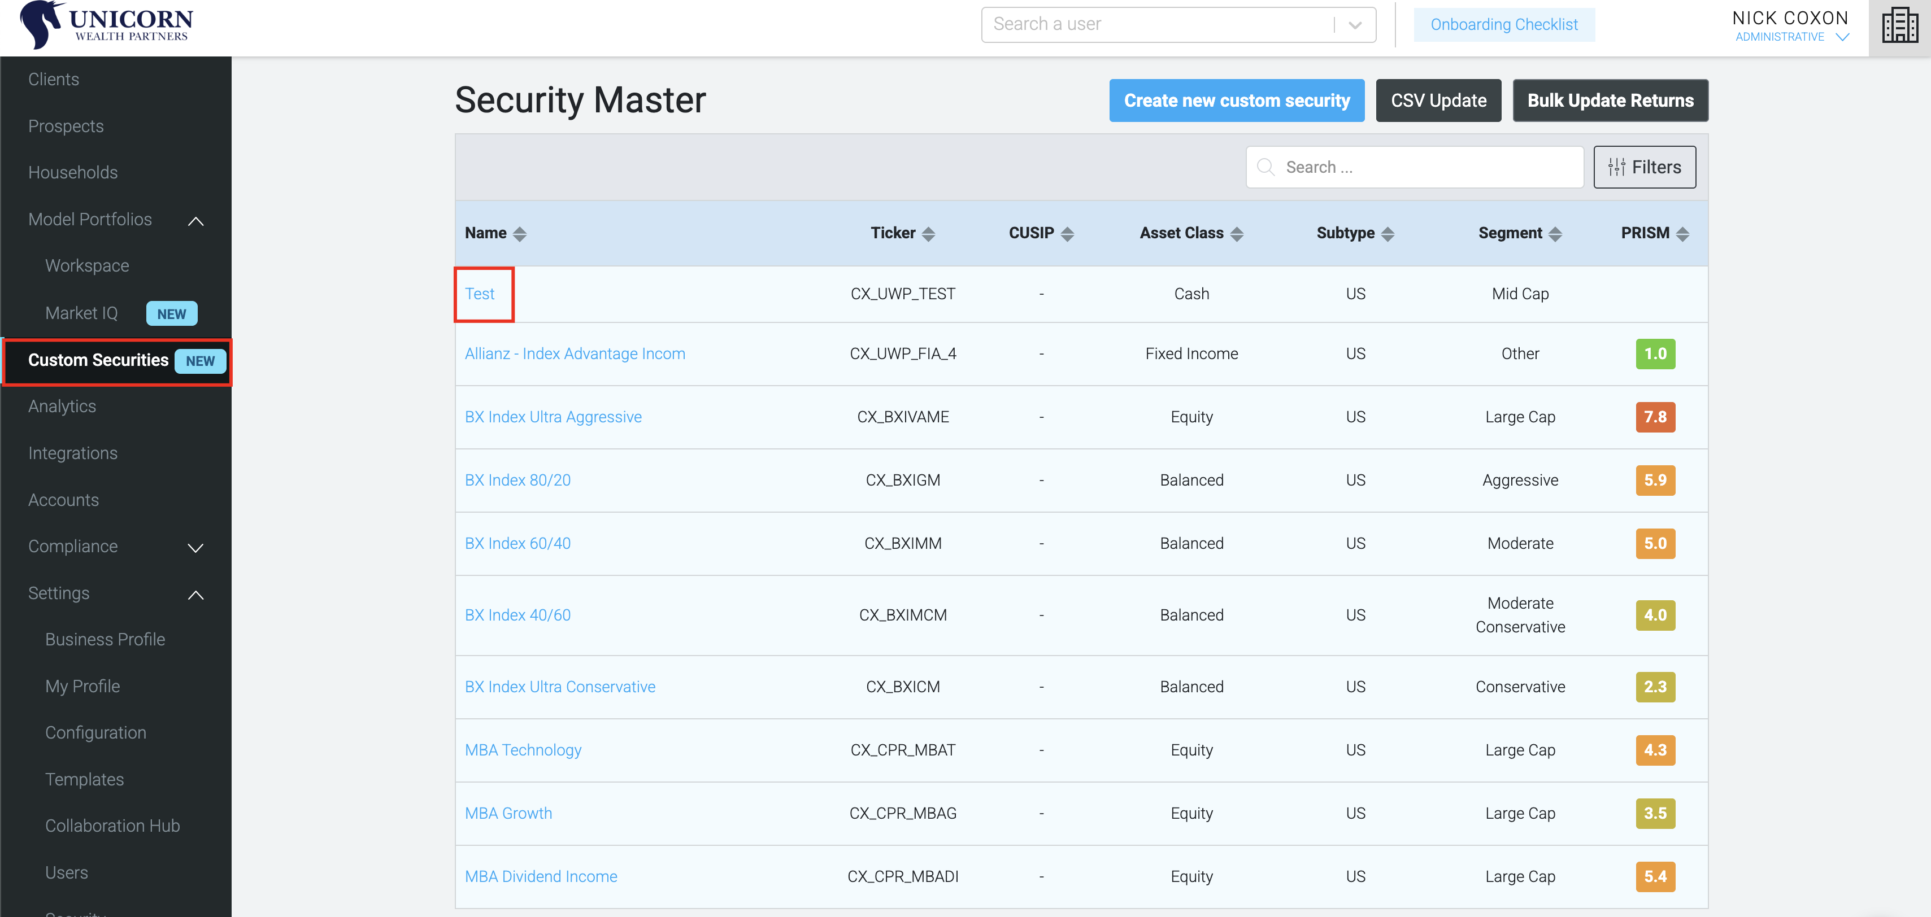Open BX Index 60/40 link

[x=517, y=543]
